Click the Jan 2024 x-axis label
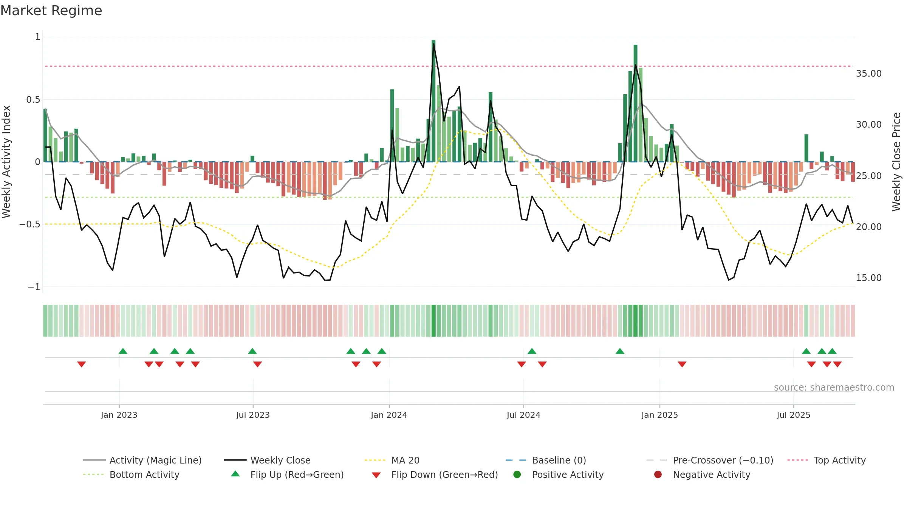Screen dimensions: 907x510 coord(389,415)
